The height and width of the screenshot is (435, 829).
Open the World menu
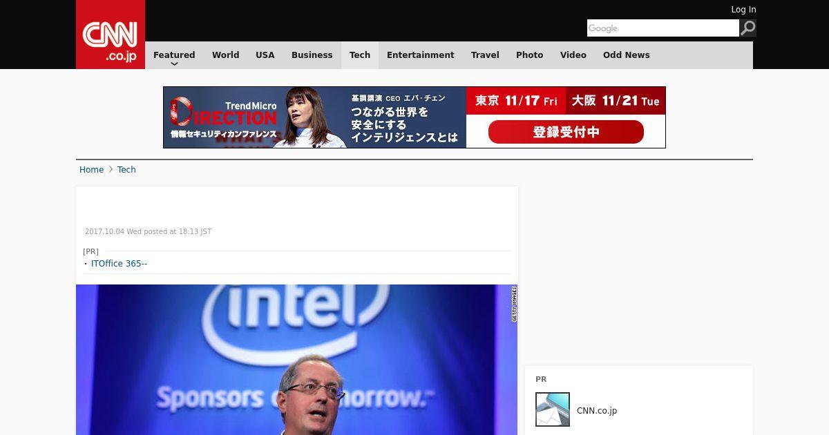pyautogui.click(x=225, y=55)
